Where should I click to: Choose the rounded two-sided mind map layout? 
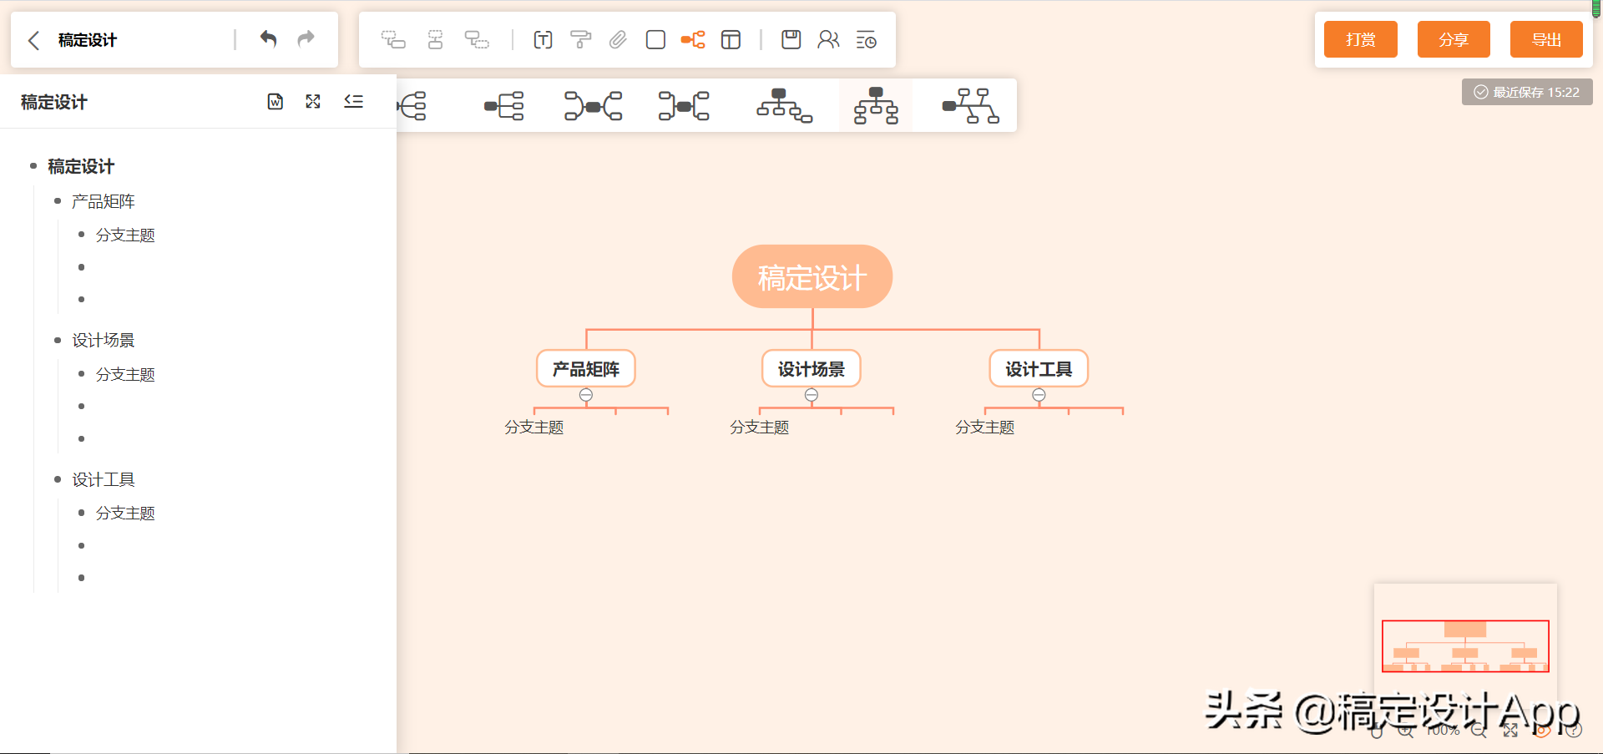pos(593,106)
